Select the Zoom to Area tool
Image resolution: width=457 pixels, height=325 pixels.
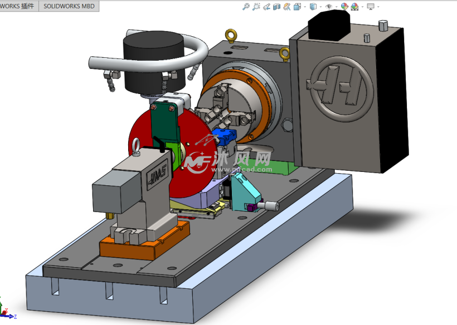[256, 7]
